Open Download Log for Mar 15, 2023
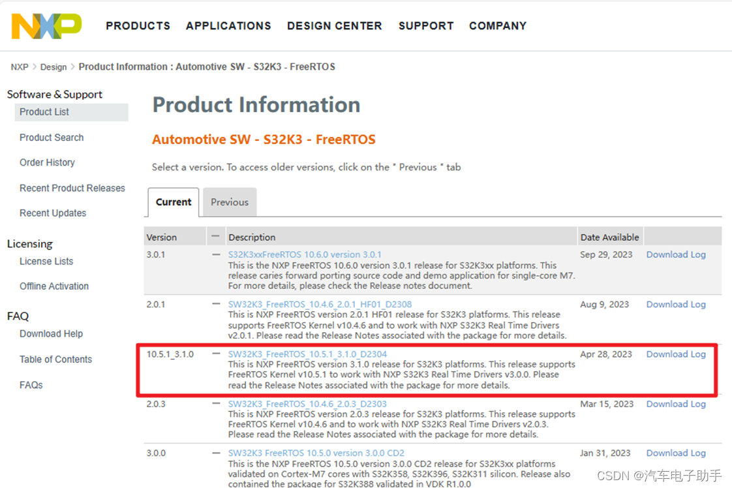 click(676, 404)
